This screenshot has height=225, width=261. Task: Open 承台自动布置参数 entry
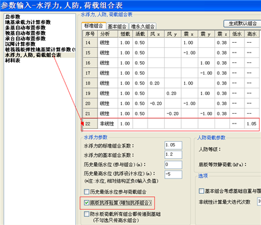[x=25, y=39]
